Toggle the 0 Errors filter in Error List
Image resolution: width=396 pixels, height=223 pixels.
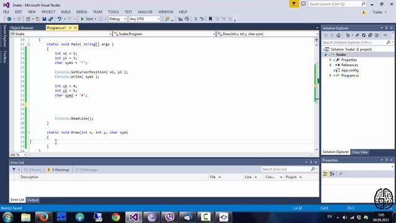point(33,170)
